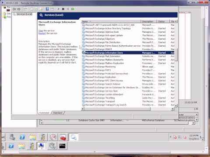Click the Pause Service toolbar icon

[x=68, y=9]
